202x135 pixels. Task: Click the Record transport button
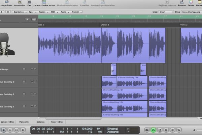pyautogui.click(x=23, y=130)
